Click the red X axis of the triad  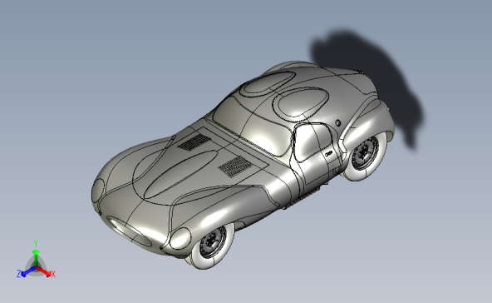(x=45, y=272)
